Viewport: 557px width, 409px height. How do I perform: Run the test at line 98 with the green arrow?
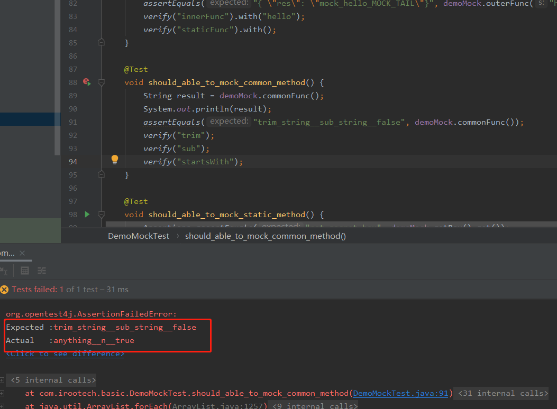[87, 214]
